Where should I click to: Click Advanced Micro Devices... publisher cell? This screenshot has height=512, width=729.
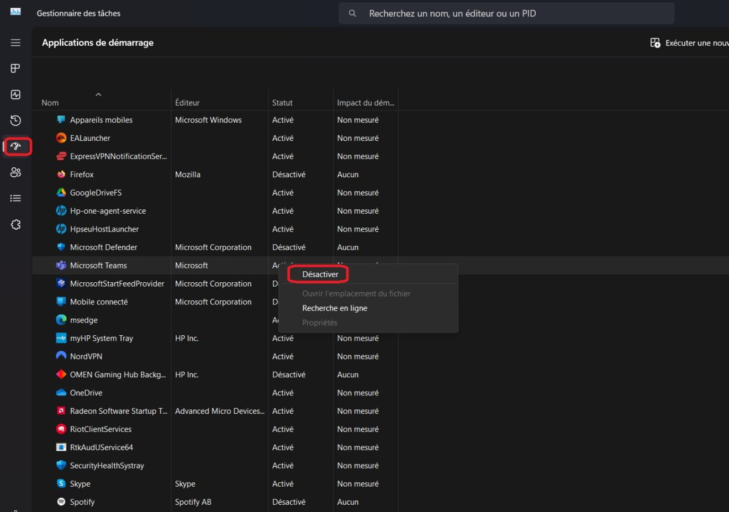pos(220,411)
